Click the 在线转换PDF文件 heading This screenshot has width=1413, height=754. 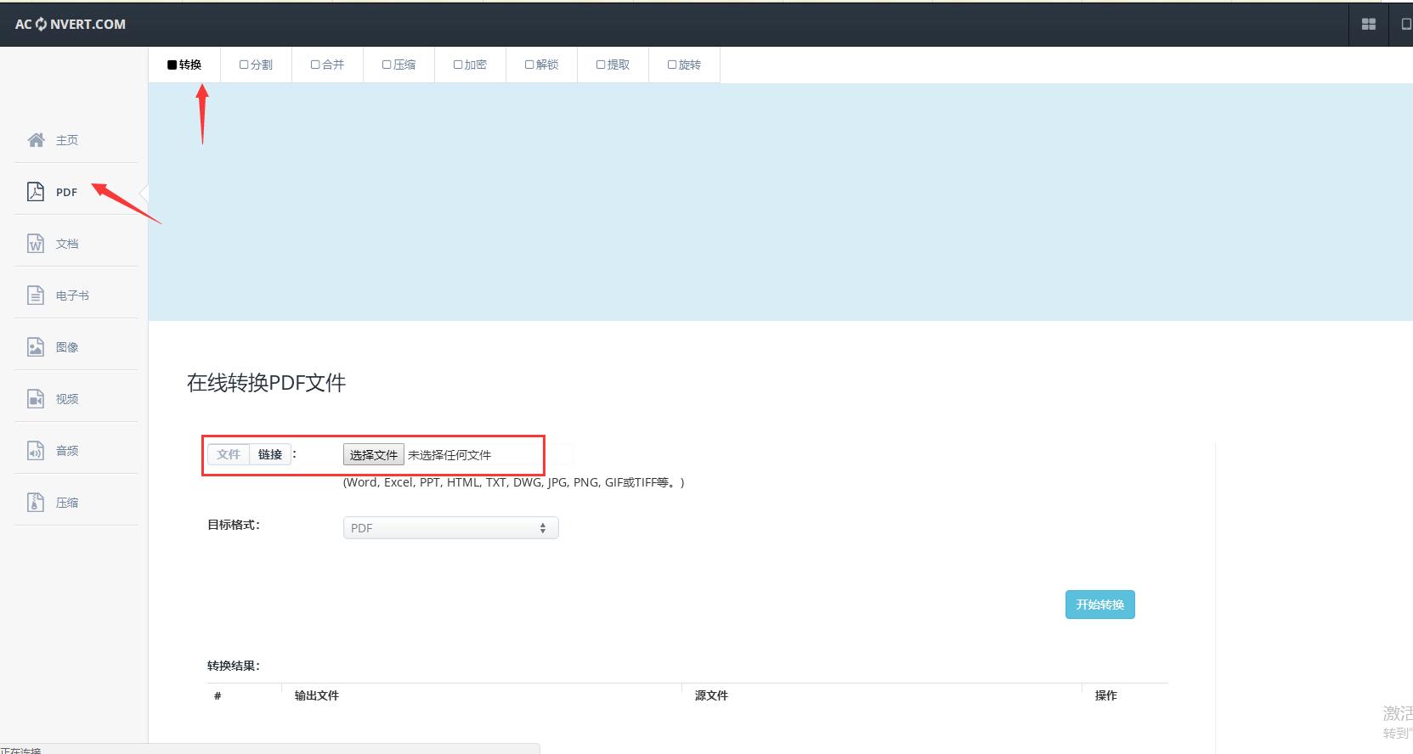[266, 383]
